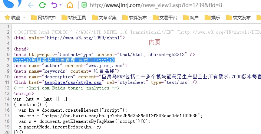
Task: Open the 客户 bookmark folder
Action: pyautogui.click(x=191, y=17)
